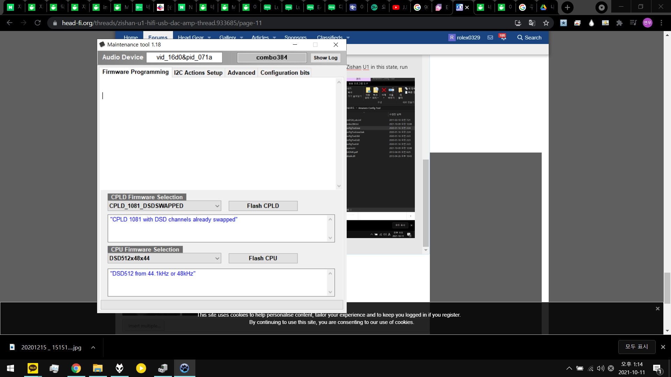Click the Flash CPU button

pos(263,258)
